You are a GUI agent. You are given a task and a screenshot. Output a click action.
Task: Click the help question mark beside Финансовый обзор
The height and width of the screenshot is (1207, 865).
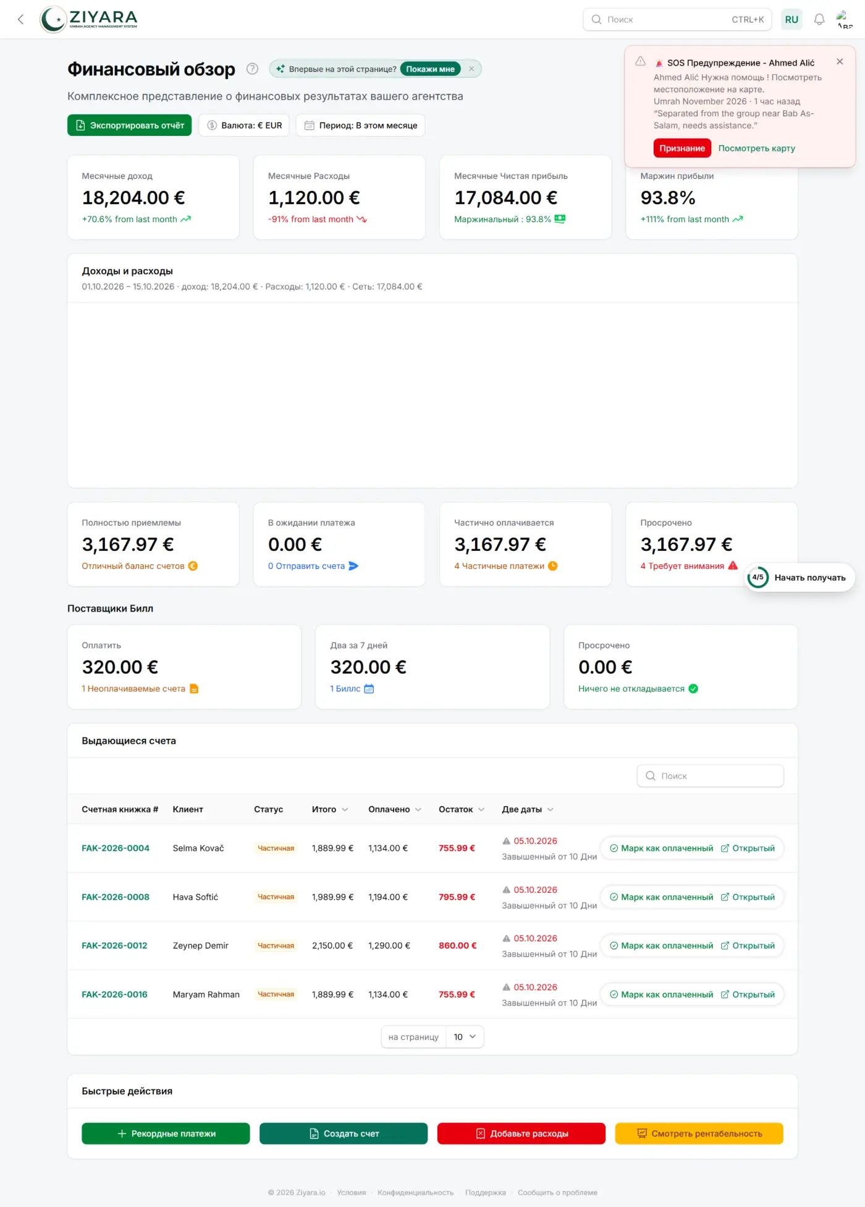(252, 69)
